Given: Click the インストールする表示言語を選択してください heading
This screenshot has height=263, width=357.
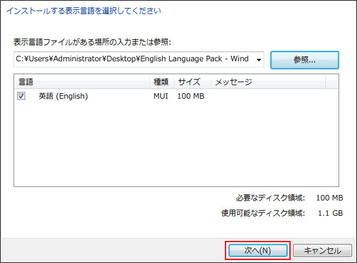Looking at the screenshot, I should point(84,10).
